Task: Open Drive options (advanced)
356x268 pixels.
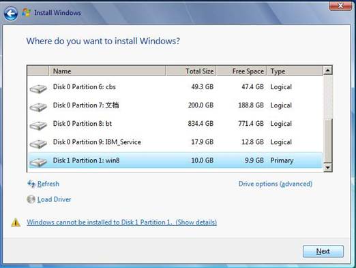Action: pyautogui.click(x=276, y=184)
